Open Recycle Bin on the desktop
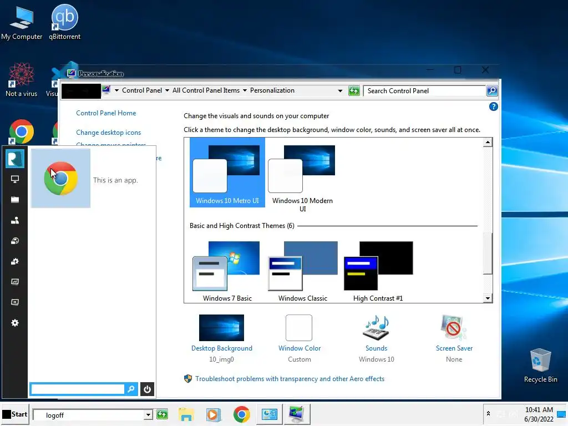This screenshot has height=426, width=568. pos(540,366)
